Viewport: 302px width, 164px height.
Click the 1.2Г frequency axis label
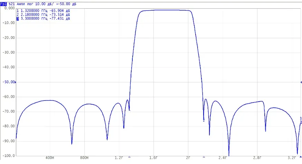(x=119, y=158)
